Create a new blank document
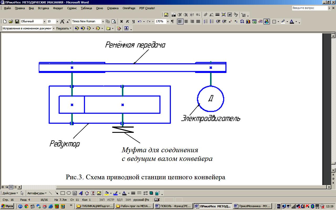Image resolution: width=336 pixels, height=210 pixels. click(x=5, y=22)
